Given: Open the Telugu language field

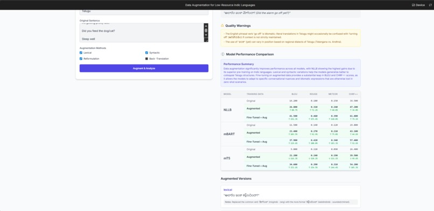Looking at the screenshot, I should pos(144,12).
